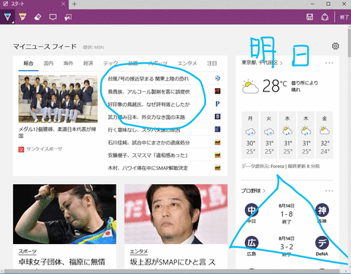Open news feed settings gear
The width and height of the screenshot is (351, 274).
pos(336,46)
